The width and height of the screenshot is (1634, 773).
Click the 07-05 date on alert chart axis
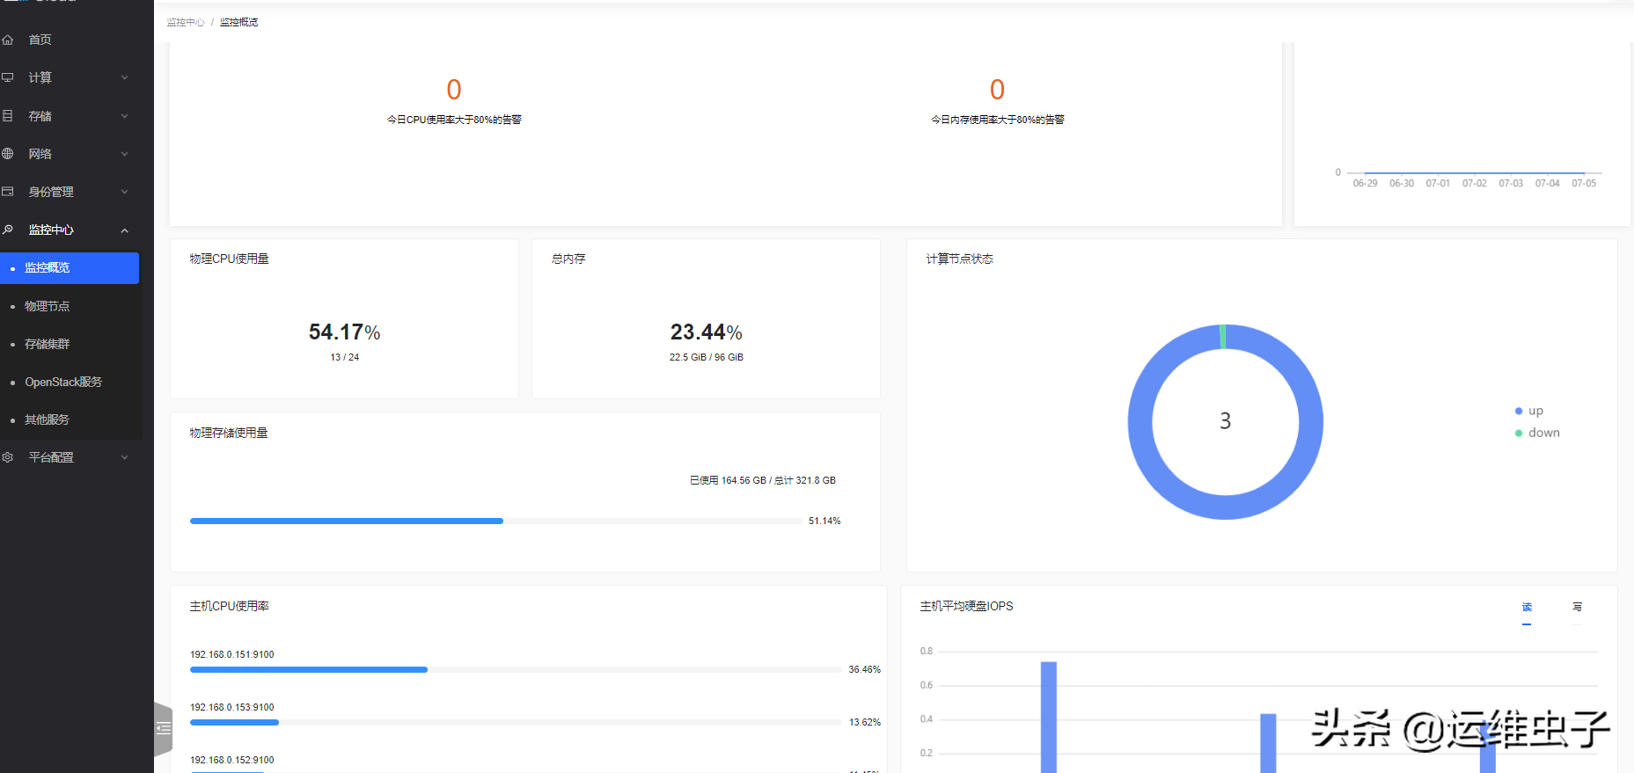tap(1584, 184)
